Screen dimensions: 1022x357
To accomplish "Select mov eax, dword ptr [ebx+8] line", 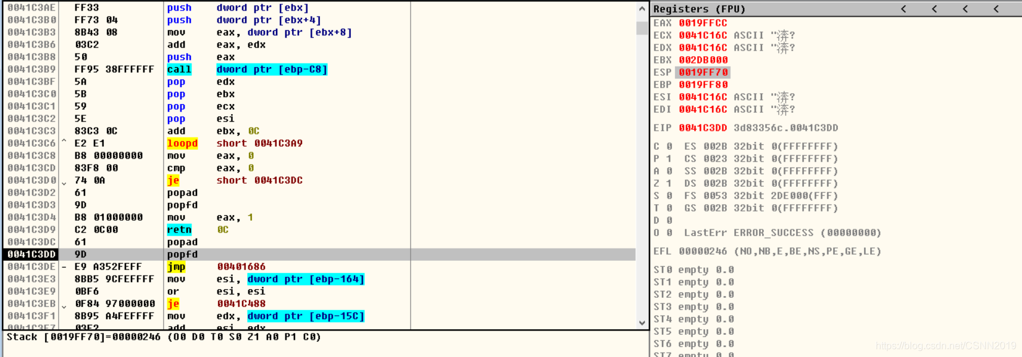I will pyautogui.click(x=259, y=32).
